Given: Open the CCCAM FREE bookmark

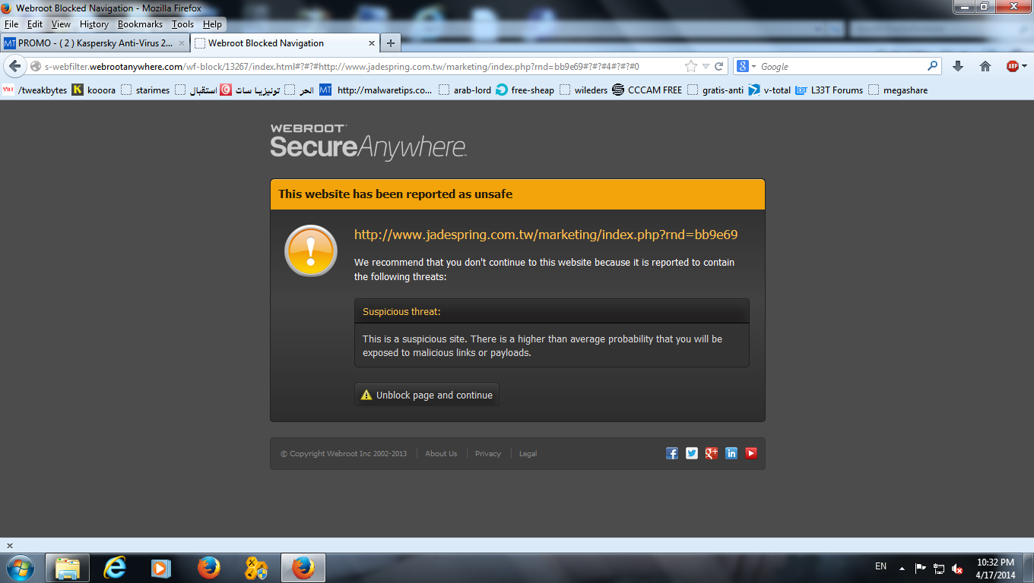Looking at the screenshot, I should coord(647,90).
